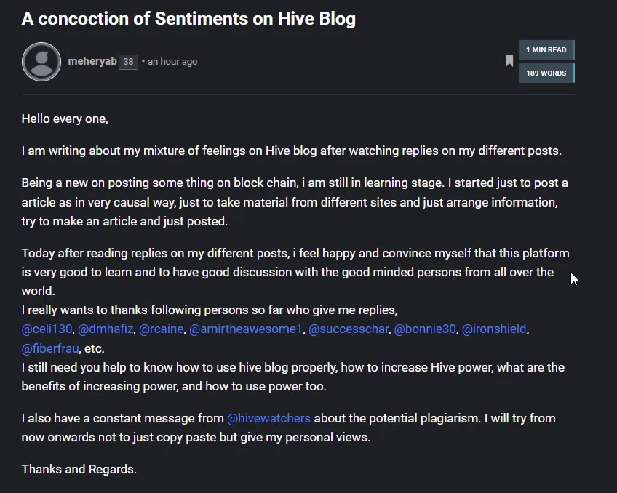Open the meheryab author name link

92,61
